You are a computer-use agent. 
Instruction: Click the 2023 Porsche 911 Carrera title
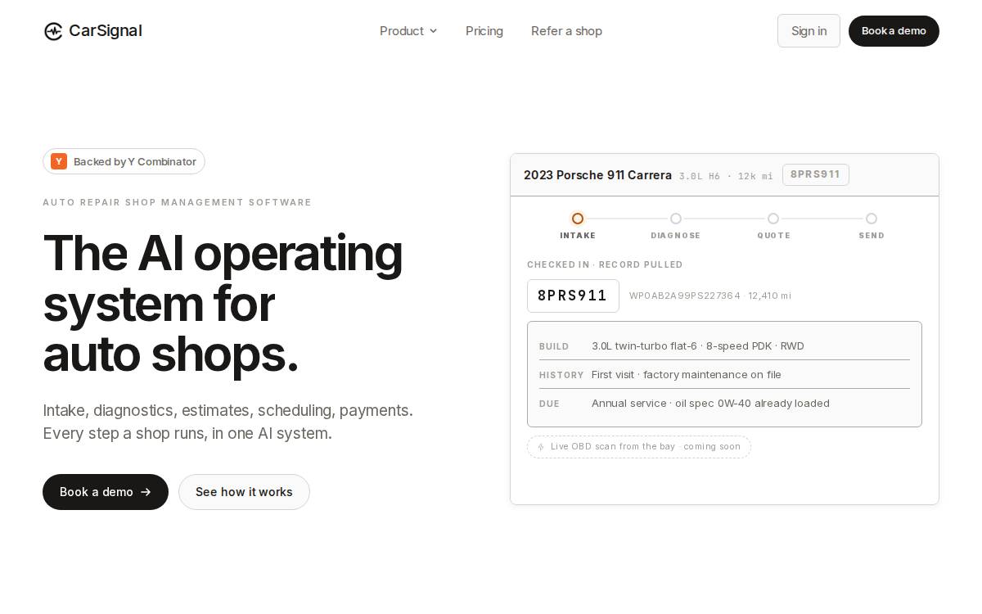pos(597,175)
